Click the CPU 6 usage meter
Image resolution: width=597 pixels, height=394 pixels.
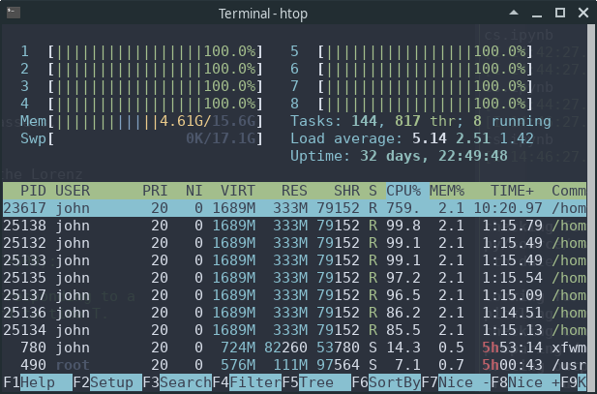click(x=411, y=69)
